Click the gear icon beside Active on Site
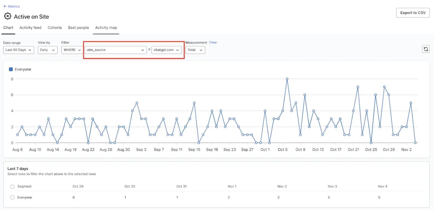434x210 pixels. (x=8, y=16)
